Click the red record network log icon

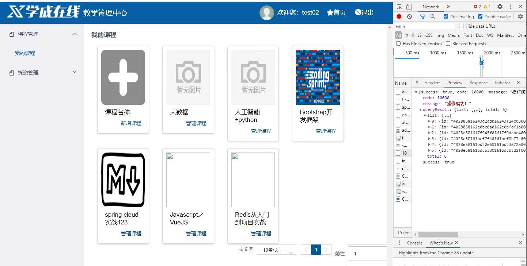coord(399,16)
